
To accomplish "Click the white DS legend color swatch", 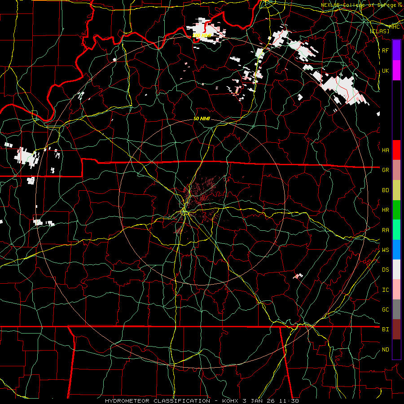I will (x=396, y=269).
